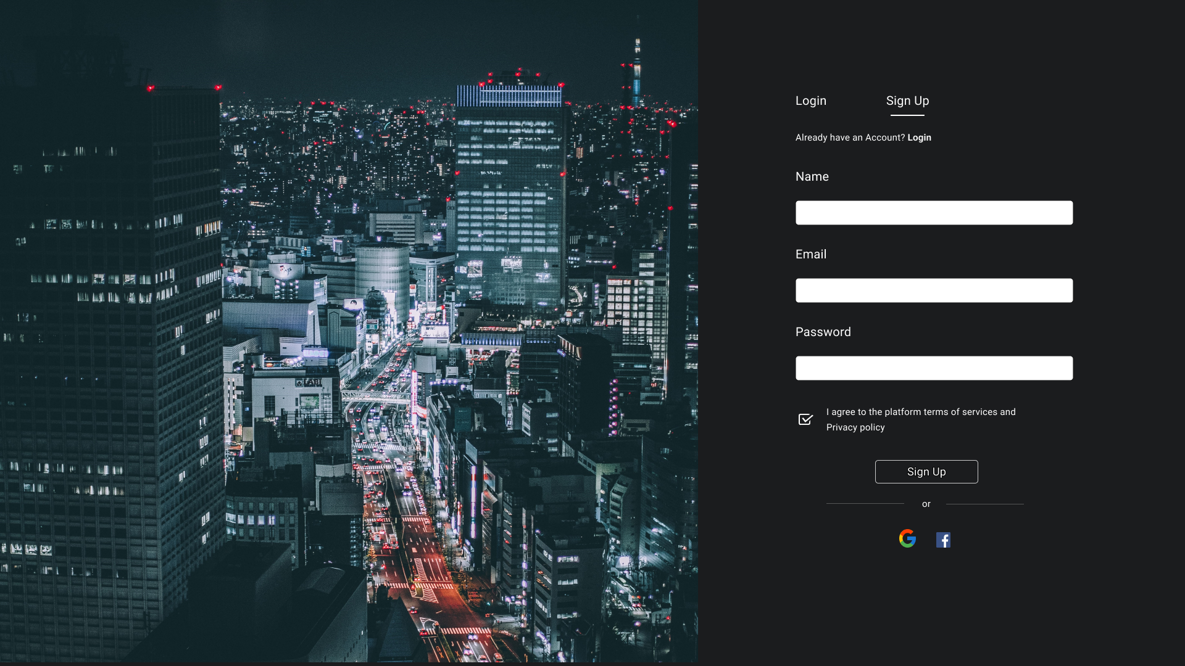Screen dimensions: 1185x666
Task: Click the 'or' divider text
Action: (926, 504)
